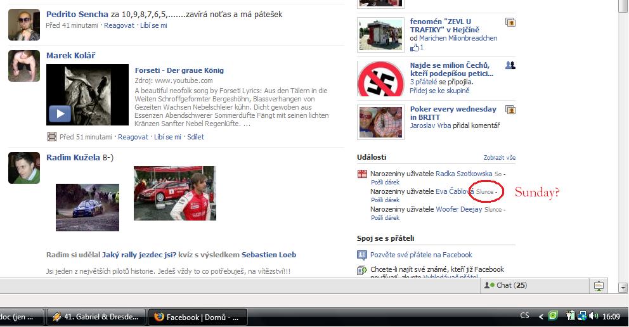This screenshot has width=629, height=327.
Task: Click the album icon beside Poker every wednesday
Action: point(510,110)
